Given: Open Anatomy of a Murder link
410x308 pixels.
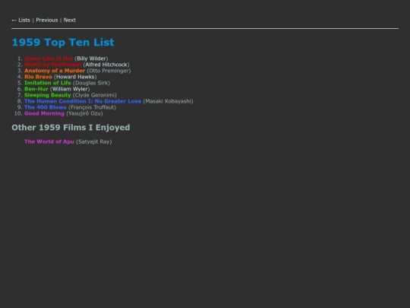Looking at the screenshot, I should pos(55,71).
